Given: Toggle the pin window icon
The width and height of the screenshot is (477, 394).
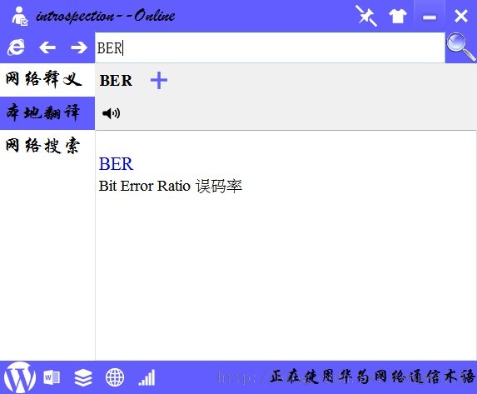Looking at the screenshot, I should [x=366, y=16].
